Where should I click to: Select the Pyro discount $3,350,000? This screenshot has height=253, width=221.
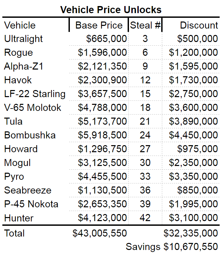click(193, 176)
